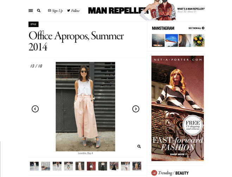This screenshot has width=232, height=177.
Task: Click the header search magnifier icon
Action: [39, 11]
